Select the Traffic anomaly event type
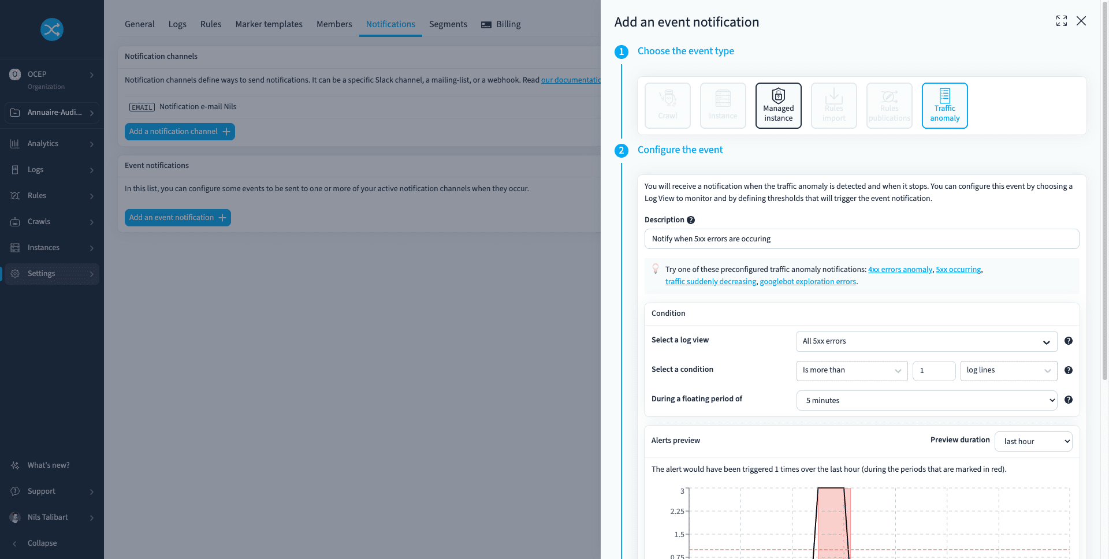This screenshot has width=1109, height=559. tap(944, 106)
